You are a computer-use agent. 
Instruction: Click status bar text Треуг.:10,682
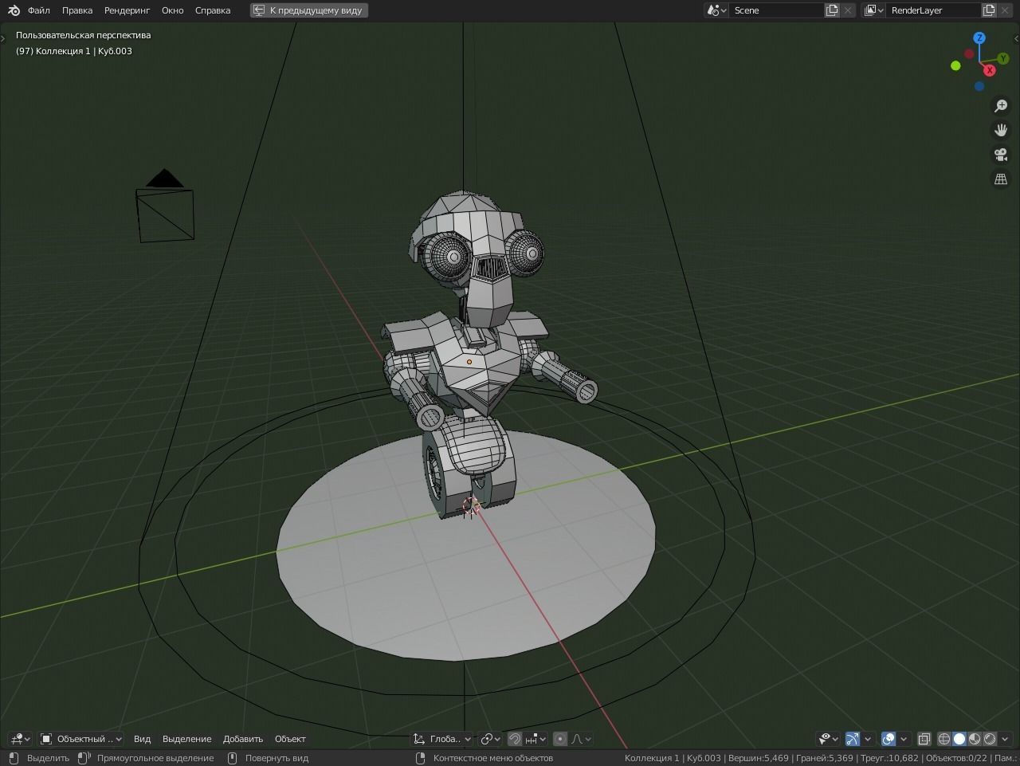tap(889, 758)
